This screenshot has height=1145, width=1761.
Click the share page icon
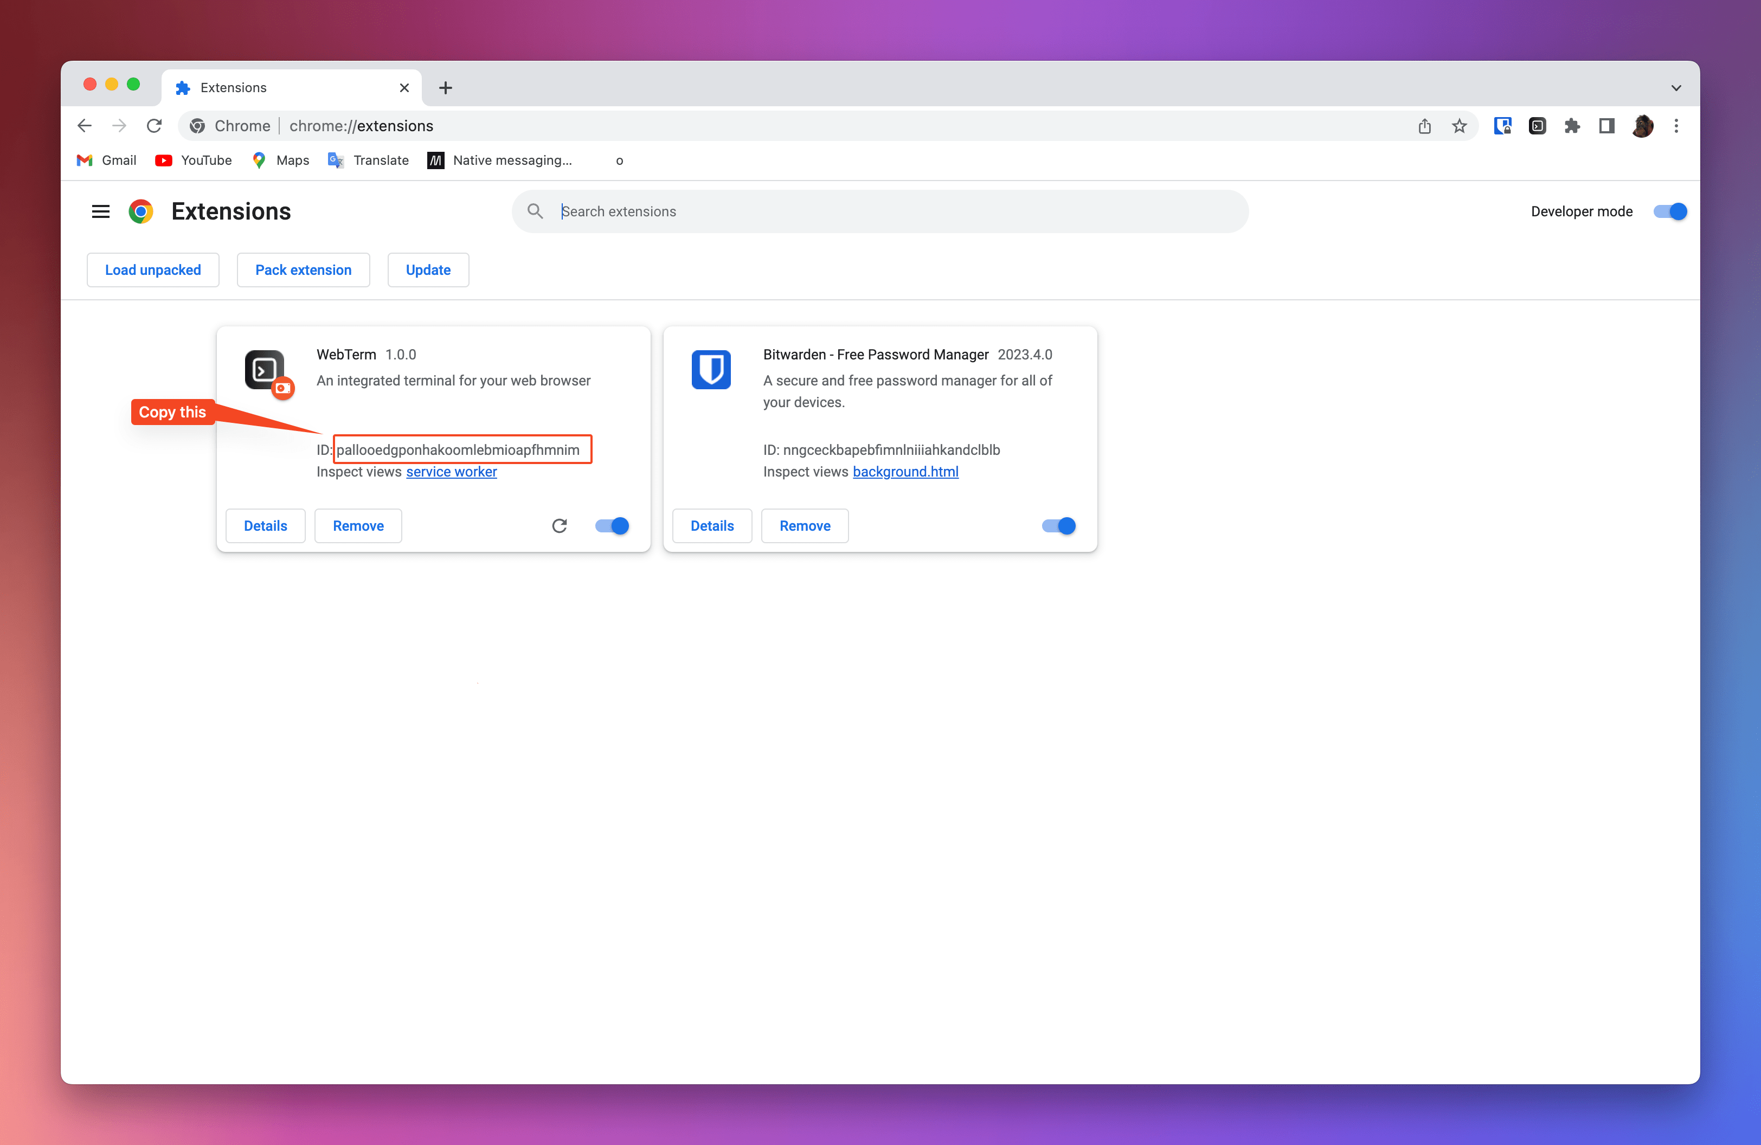coord(1424,126)
